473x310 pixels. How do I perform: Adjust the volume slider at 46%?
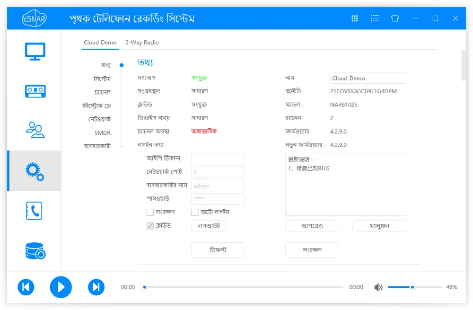coord(412,287)
